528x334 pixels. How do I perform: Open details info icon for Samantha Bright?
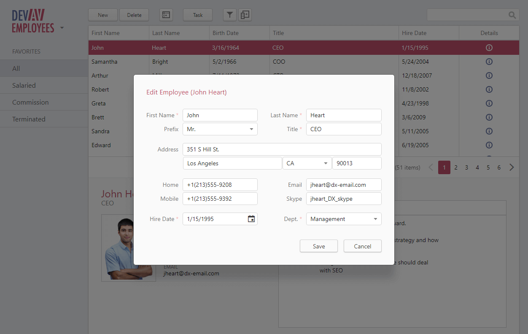489,62
